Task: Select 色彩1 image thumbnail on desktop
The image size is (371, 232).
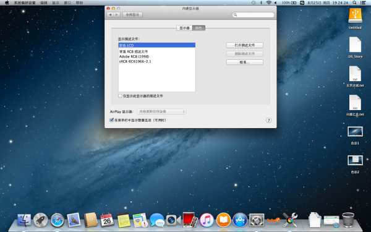Action: pyautogui.click(x=355, y=135)
